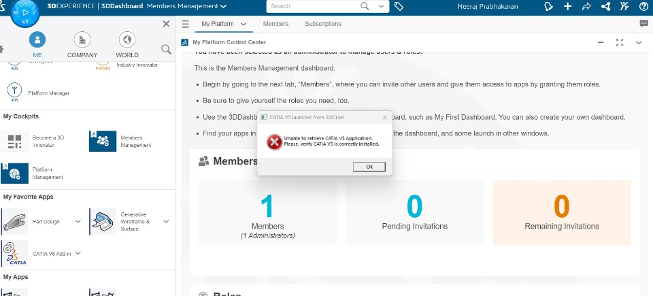Click OK in the CATIA V5 launcher dialog
The height and width of the screenshot is (296, 653).
369,167
